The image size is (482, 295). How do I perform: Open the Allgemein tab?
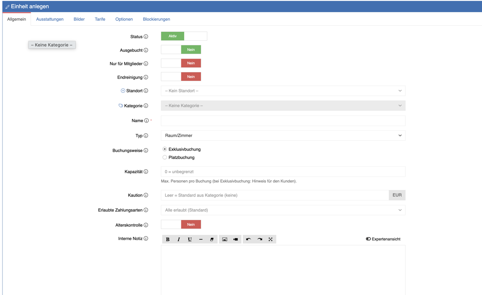(x=17, y=19)
